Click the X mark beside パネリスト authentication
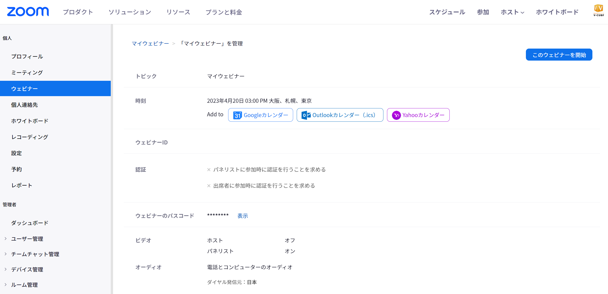The width and height of the screenshot is (608, 294). click(209, 170)
